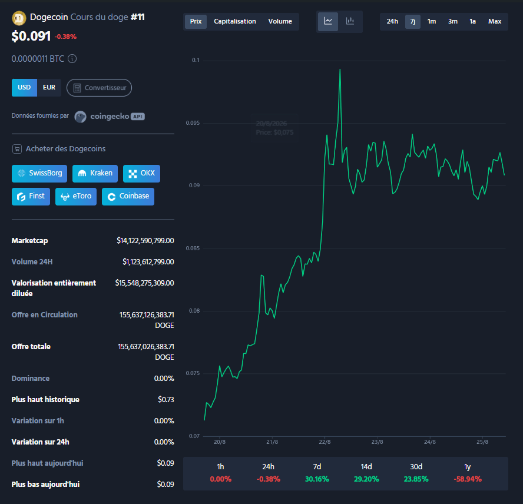Click the 1y change -58.94%

[x=468, y=479]
